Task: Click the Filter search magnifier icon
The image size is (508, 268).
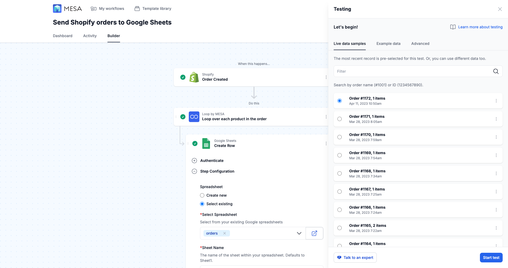Action: pos(496,71)
